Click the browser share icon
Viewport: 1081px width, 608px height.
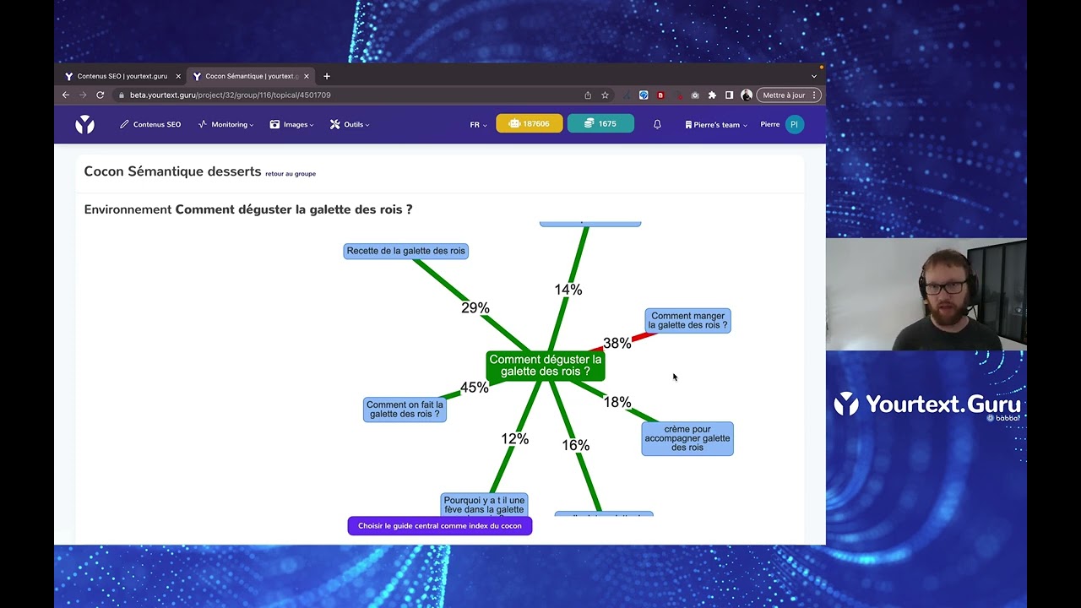588,95
